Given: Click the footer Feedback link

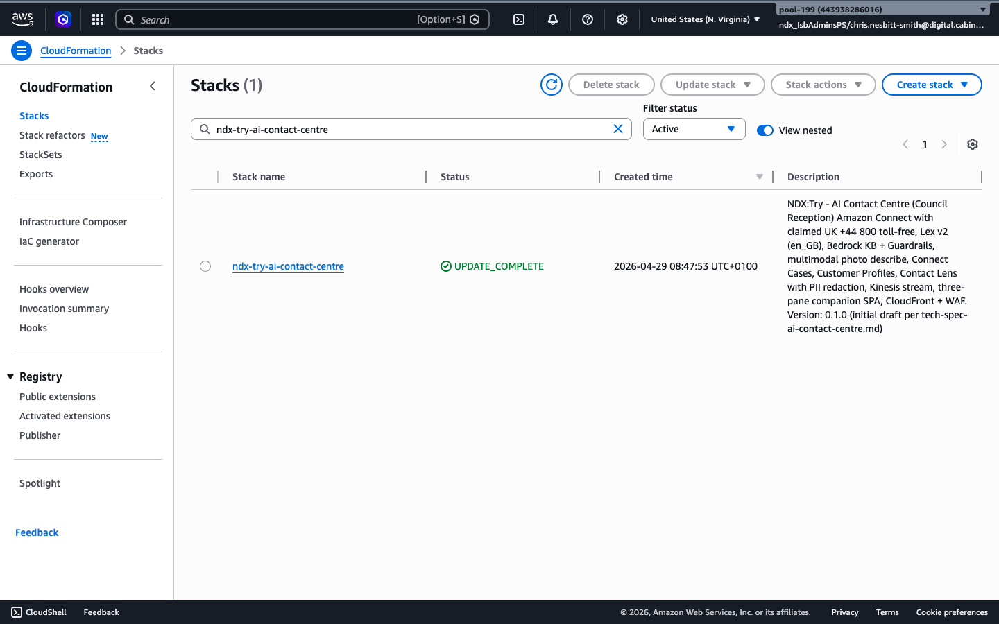Looking at the screenshot, I should (101, 612).
